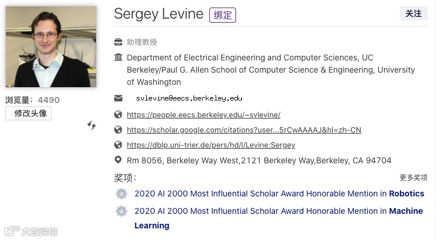436x240 pixels.
Task: Click the 关注 follow button
Action: tap(413, 13)
